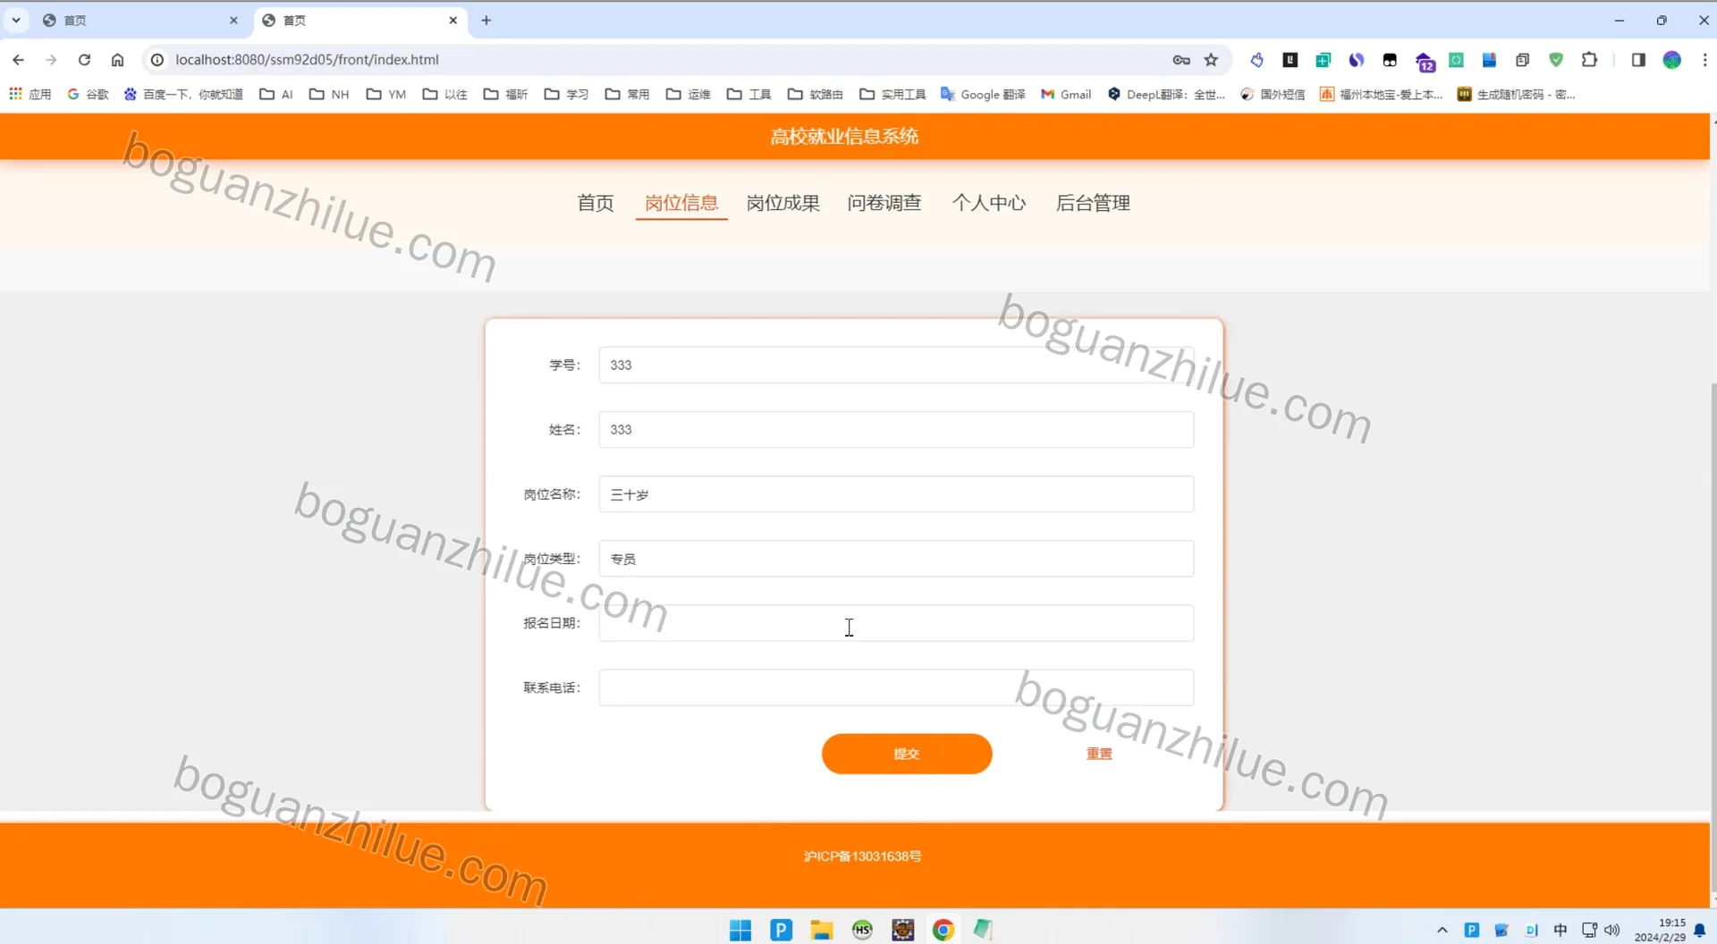The width and height of the screenshot is (1717, 944).
Task: Click the 姓名 input field
Action: pyautogui.click(x=896, y=429)
